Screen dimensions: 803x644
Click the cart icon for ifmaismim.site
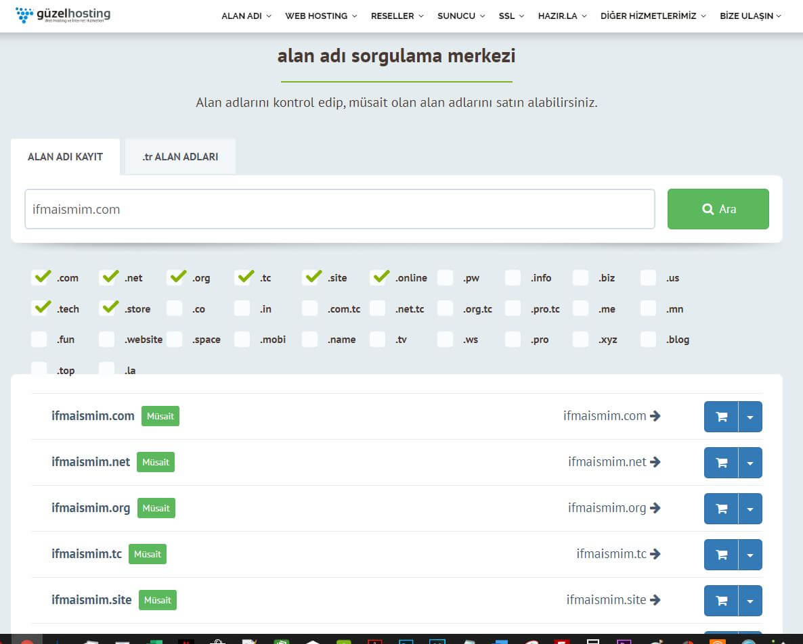(721, 601)
